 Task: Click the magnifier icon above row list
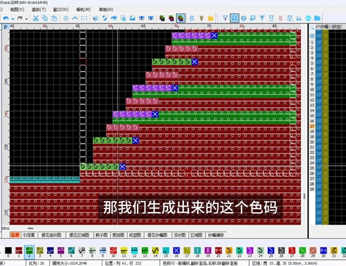pos(312,28)
